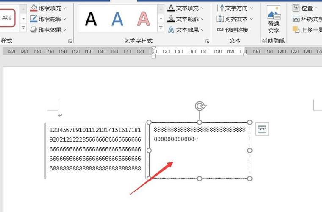Image resolution: width=322 pixels, height=212 pixels.
Task: Click the first line indent marker on ruler
Action: [x=154, y=48]
